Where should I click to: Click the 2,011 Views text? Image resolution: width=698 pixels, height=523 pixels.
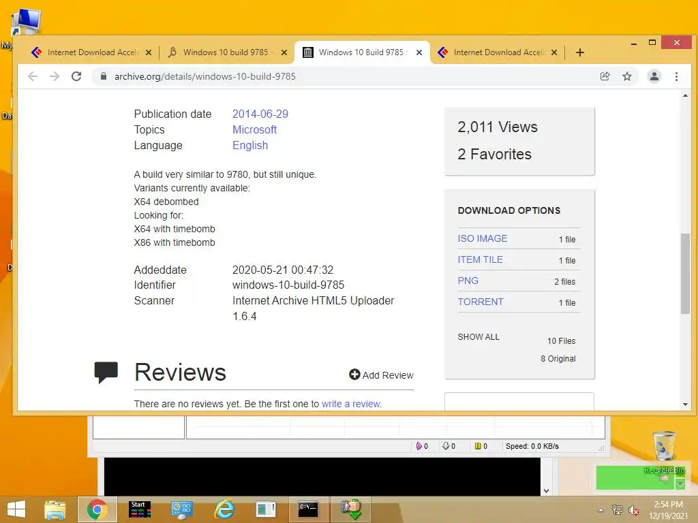498,127
